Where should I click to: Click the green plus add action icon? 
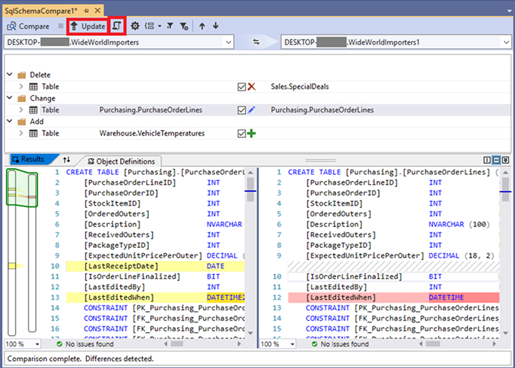pyautogui.click(x=252, y=133)
